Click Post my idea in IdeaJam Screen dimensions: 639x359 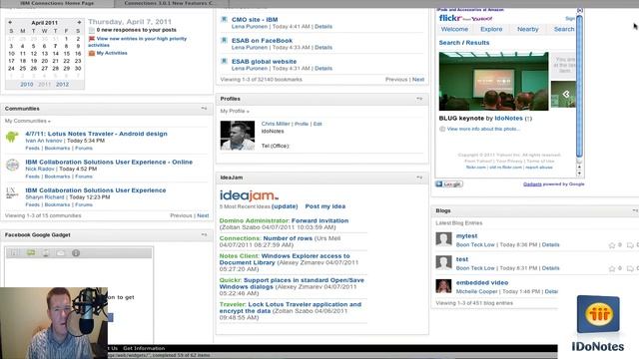click(x=325, y=206)
